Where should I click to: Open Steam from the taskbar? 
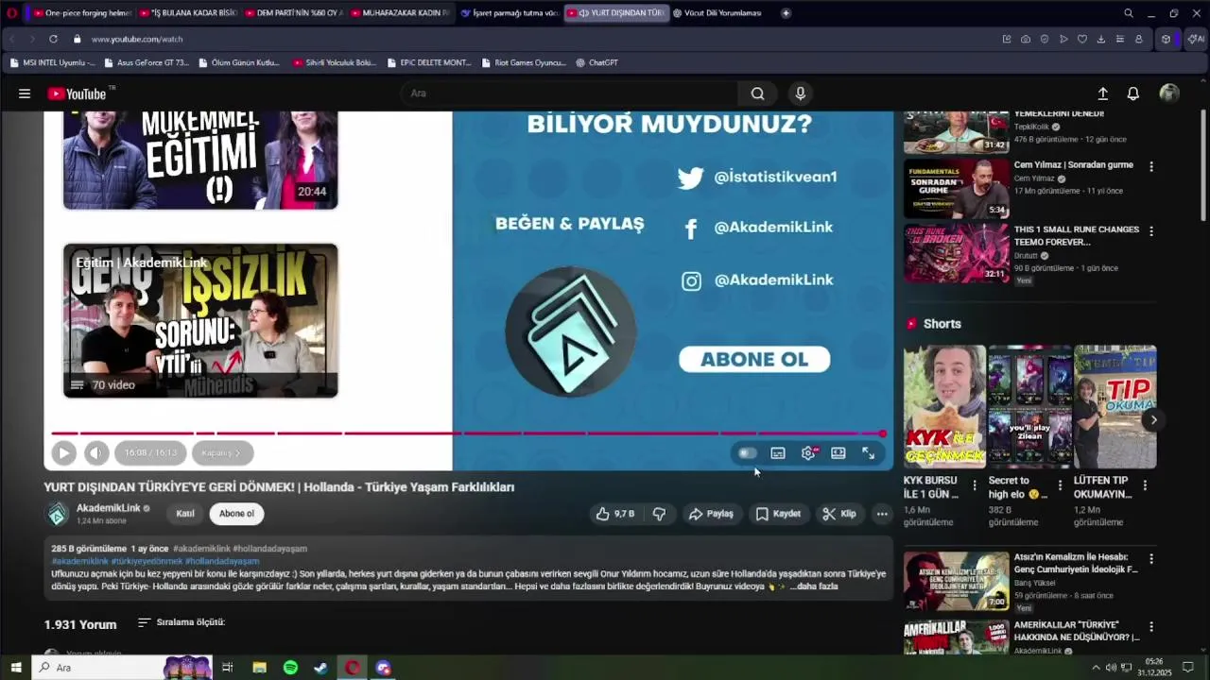(x=321, y=668)
